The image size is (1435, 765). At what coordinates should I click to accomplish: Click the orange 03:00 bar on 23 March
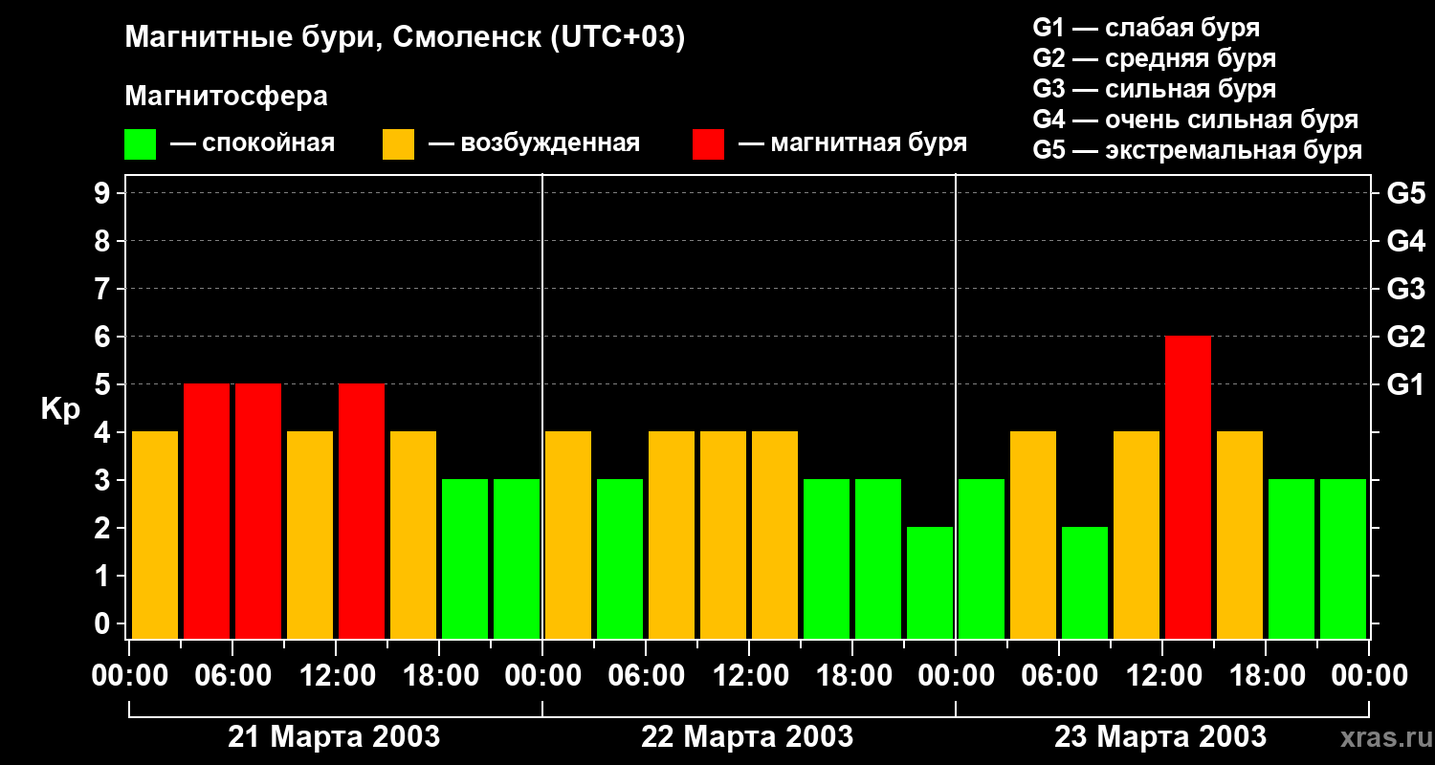tap(1033, 535)
